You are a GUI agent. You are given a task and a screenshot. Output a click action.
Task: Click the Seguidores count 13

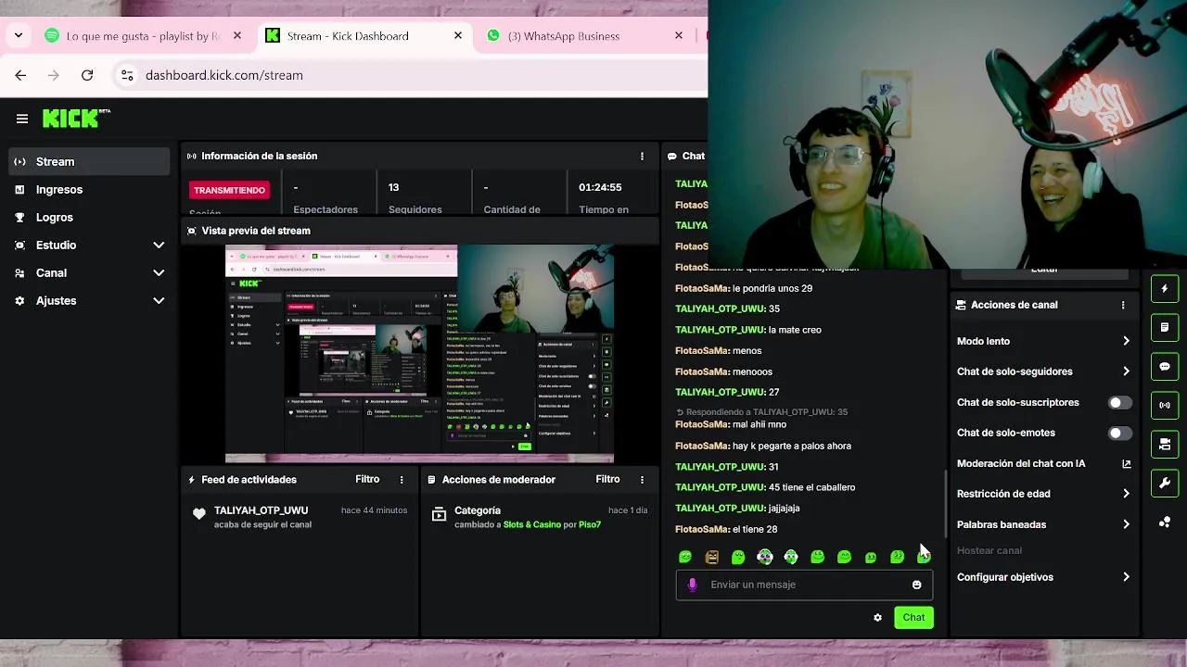pyautogui.click(x=394, y=187)
